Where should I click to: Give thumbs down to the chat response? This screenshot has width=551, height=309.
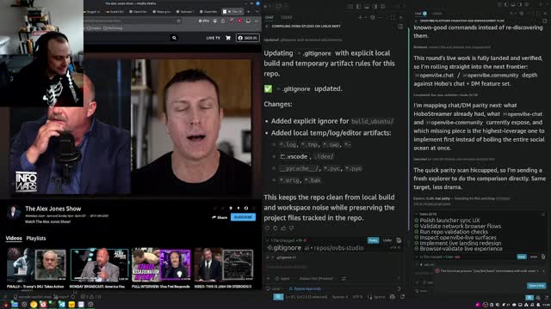[291, 228]
